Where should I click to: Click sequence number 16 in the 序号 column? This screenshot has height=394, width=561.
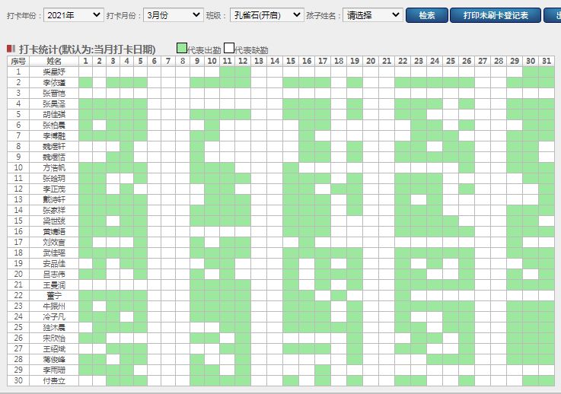coord(18,231)
